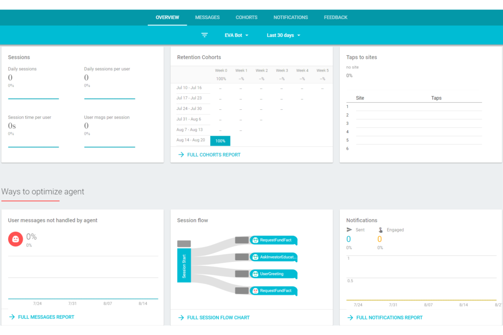This screenshot has width=503, height=335.
Task: Open the EVA Bot agent dropdown
Action: (236, 35)
